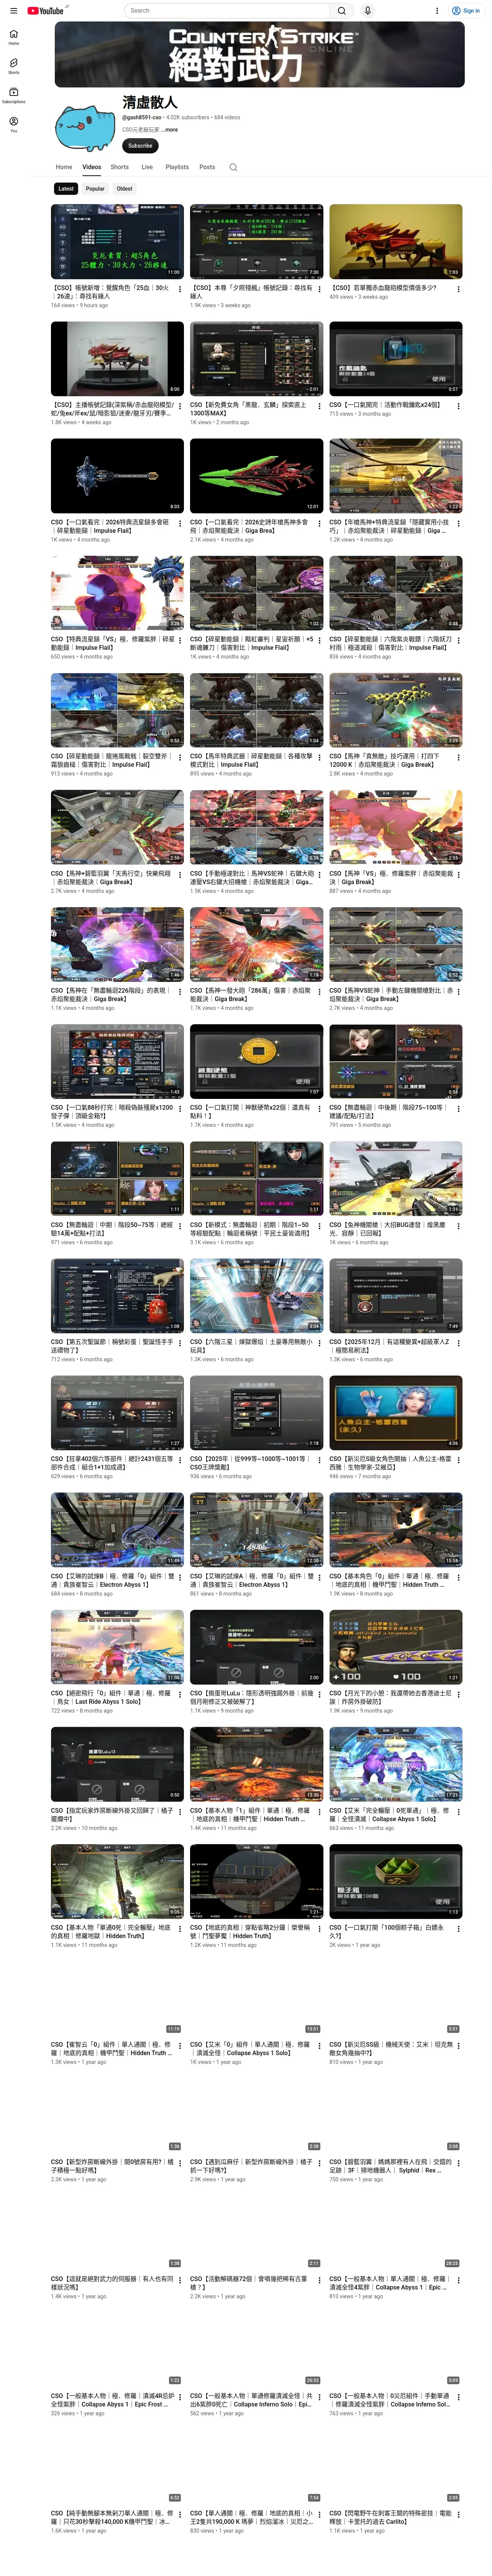Click the magnifier search button beside the search box

pyautogui.click(x=342, y=11)
